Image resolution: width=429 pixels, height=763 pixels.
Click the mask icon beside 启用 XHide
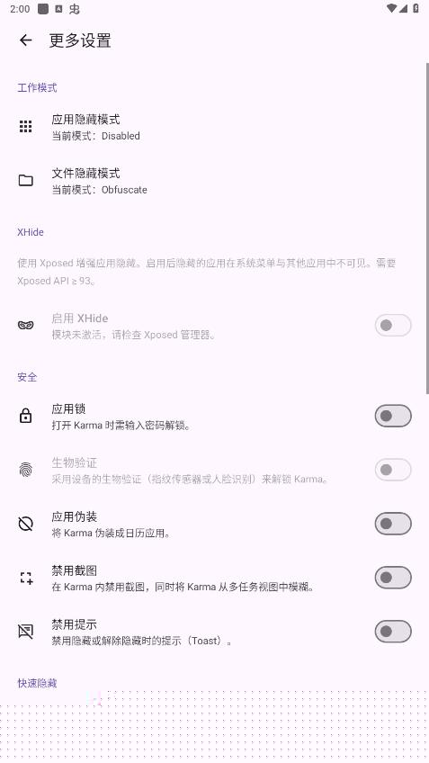click(26, 325)
